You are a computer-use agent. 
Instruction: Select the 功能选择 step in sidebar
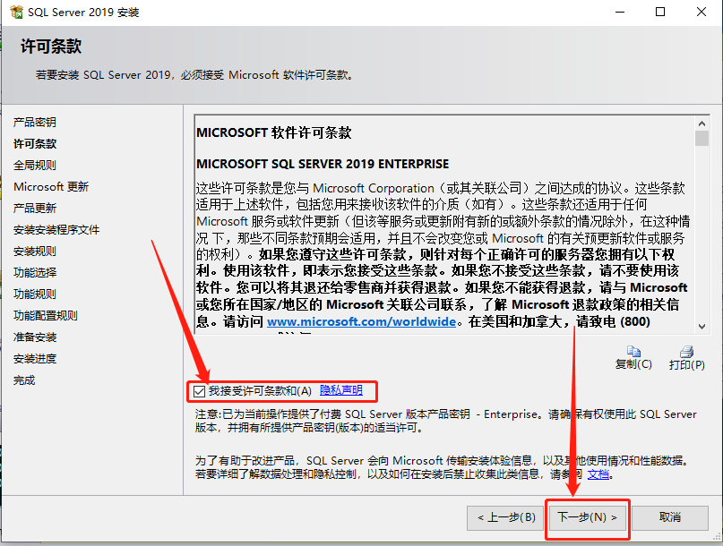pos(35,272)
